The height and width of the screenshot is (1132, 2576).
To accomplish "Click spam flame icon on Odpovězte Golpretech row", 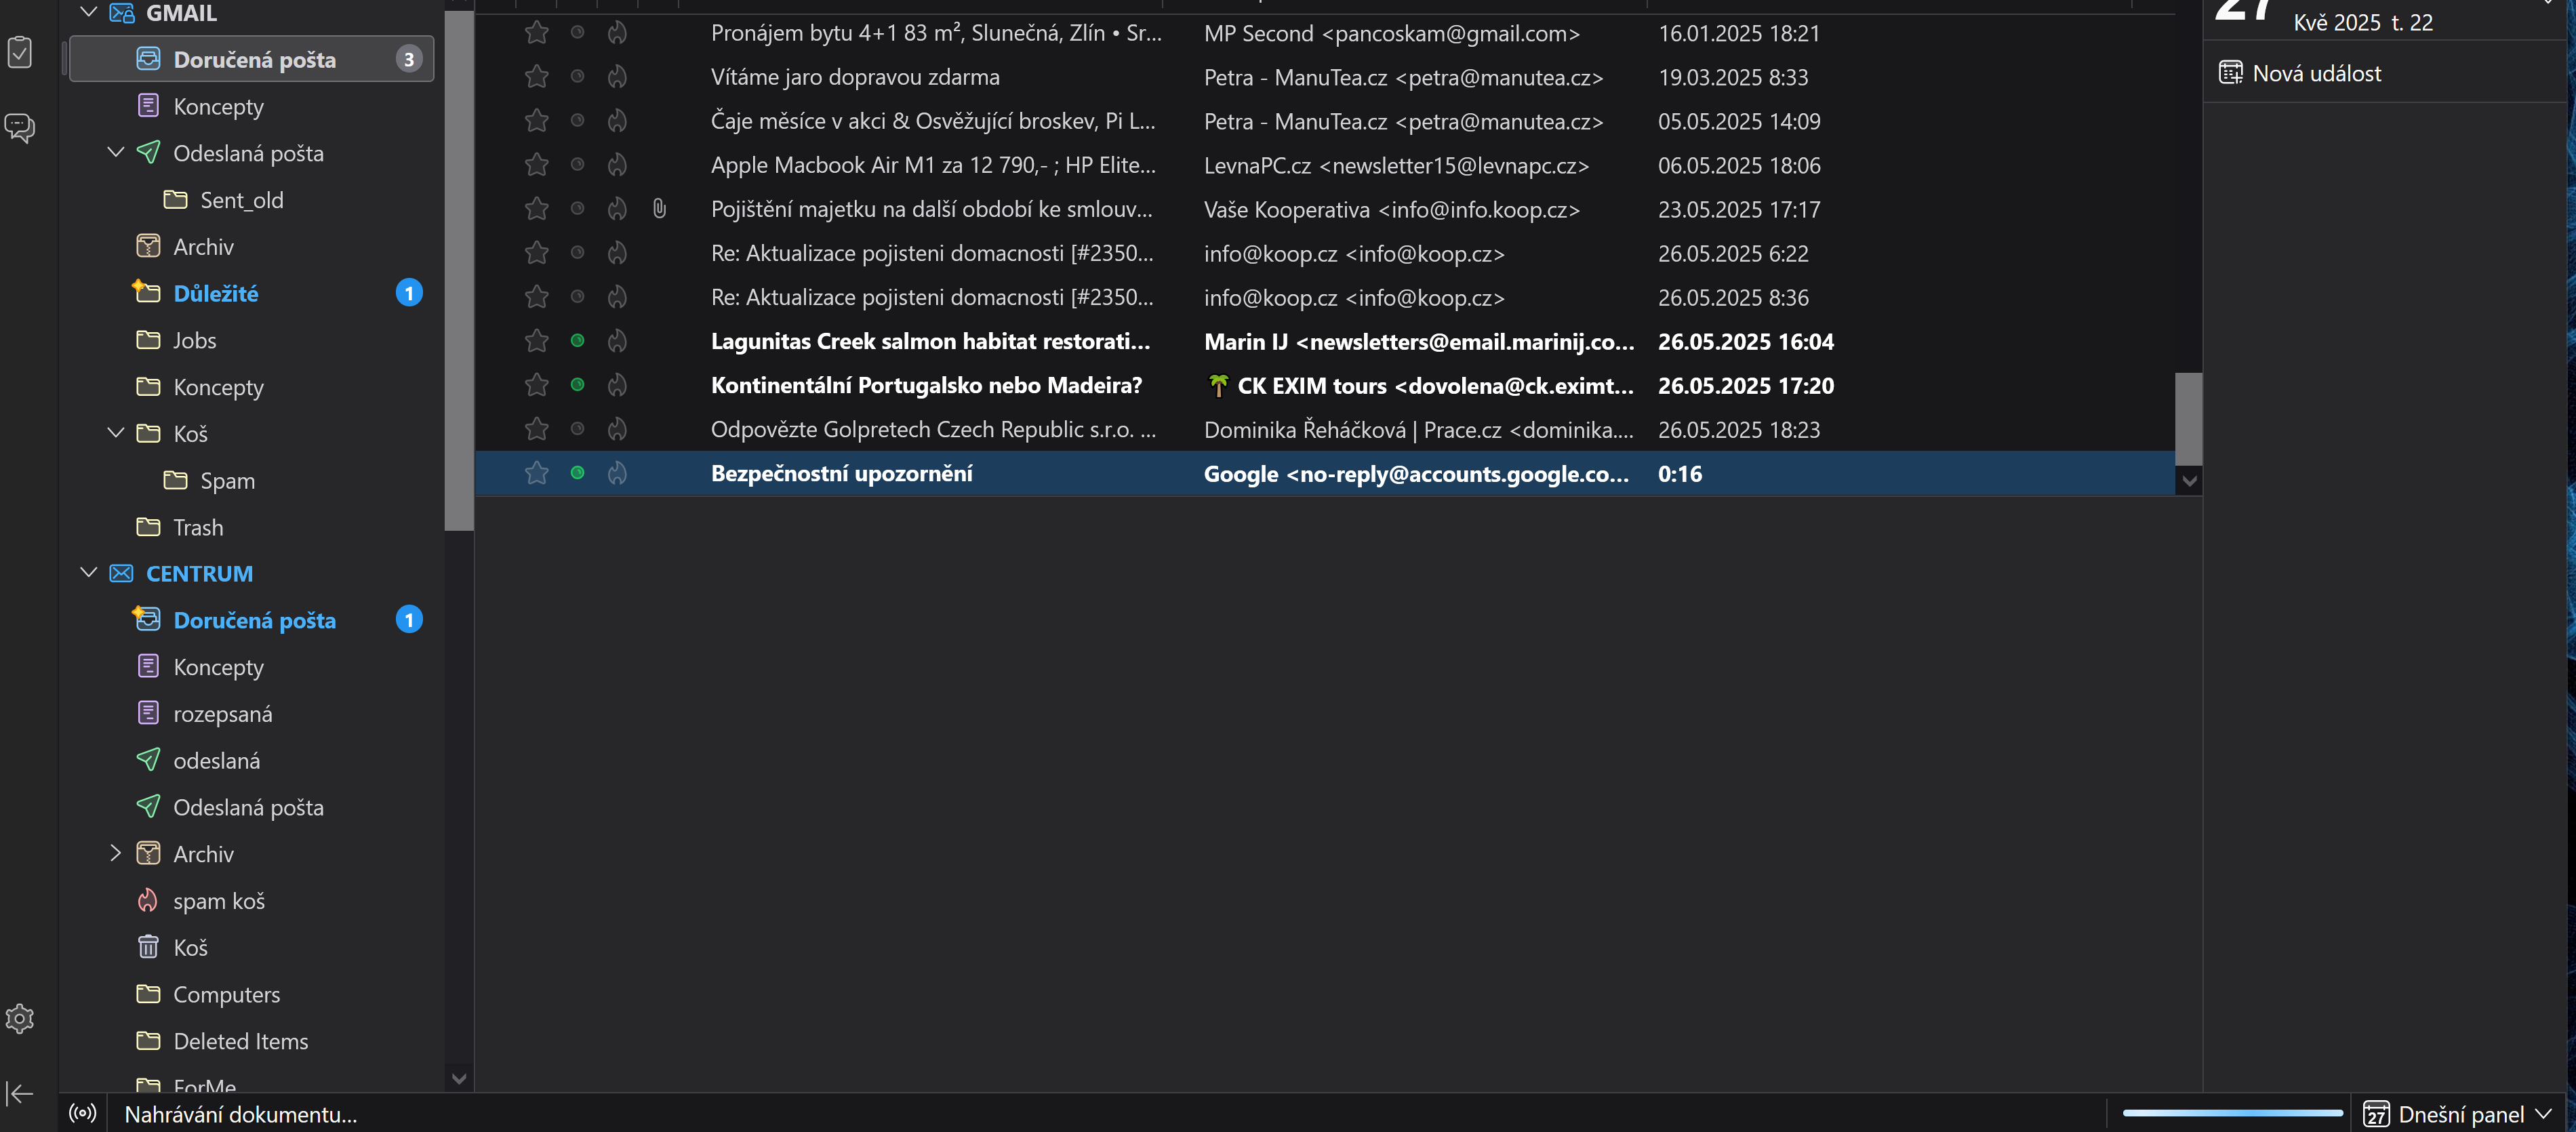I will click(x=617, y=429).
